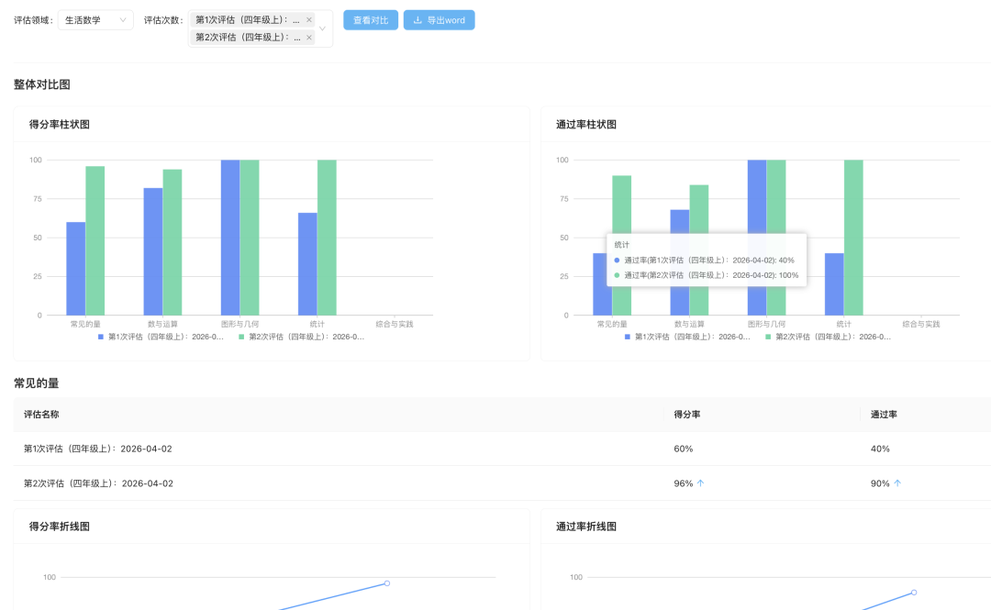Select the 第1次评估 table row
Viewport: 991px width, 610px height.
point(502,449)
